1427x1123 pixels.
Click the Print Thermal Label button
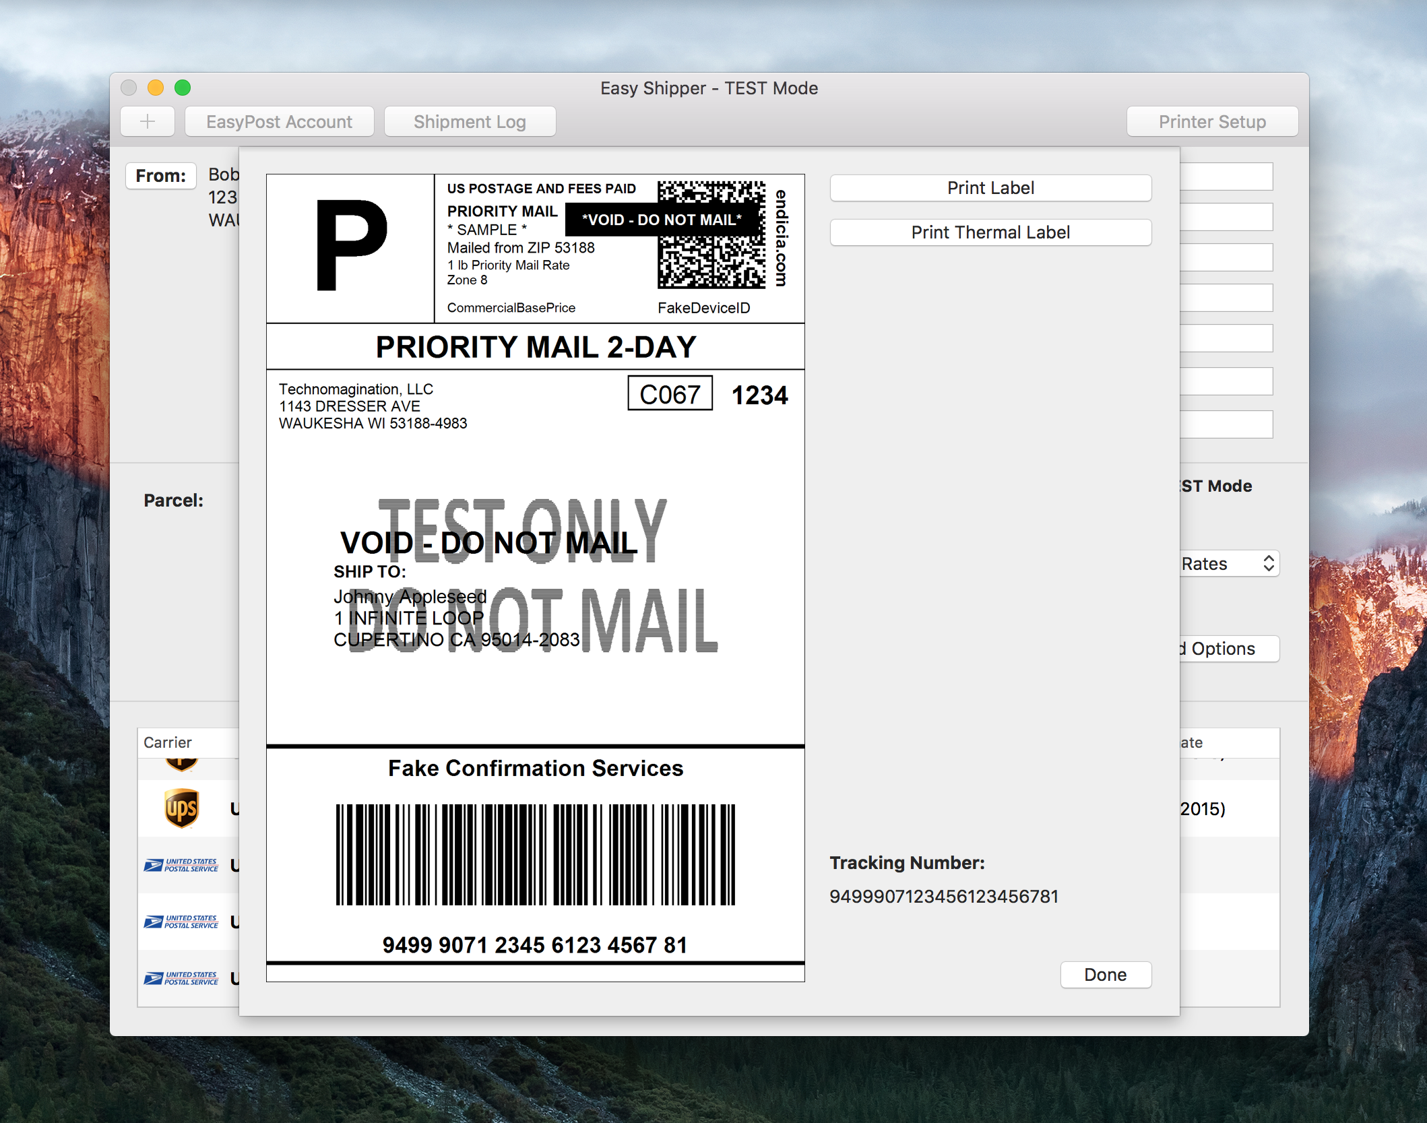click(990, 232)
